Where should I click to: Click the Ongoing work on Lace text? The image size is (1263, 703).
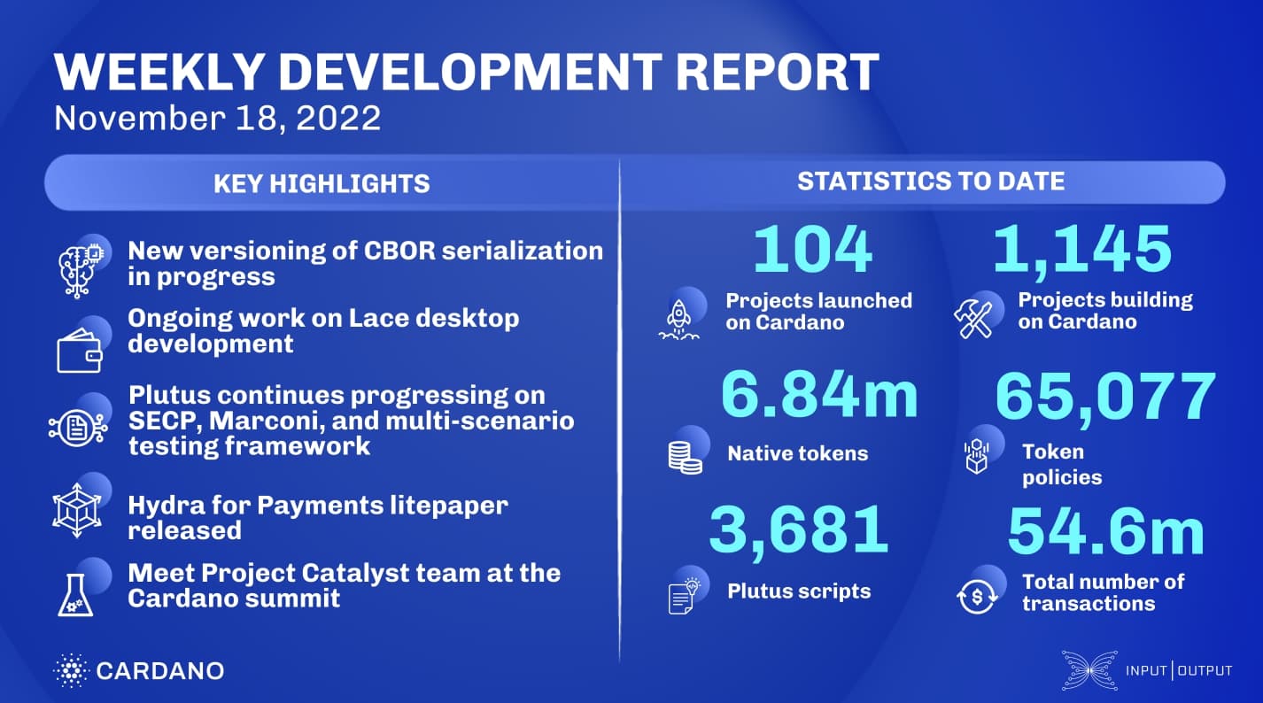tap(323, 329)
